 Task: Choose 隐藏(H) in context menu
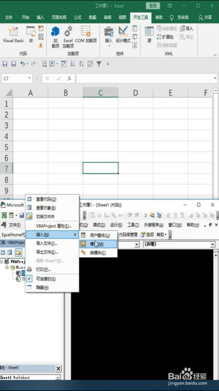pyautogui.click(x=52, y=288)
